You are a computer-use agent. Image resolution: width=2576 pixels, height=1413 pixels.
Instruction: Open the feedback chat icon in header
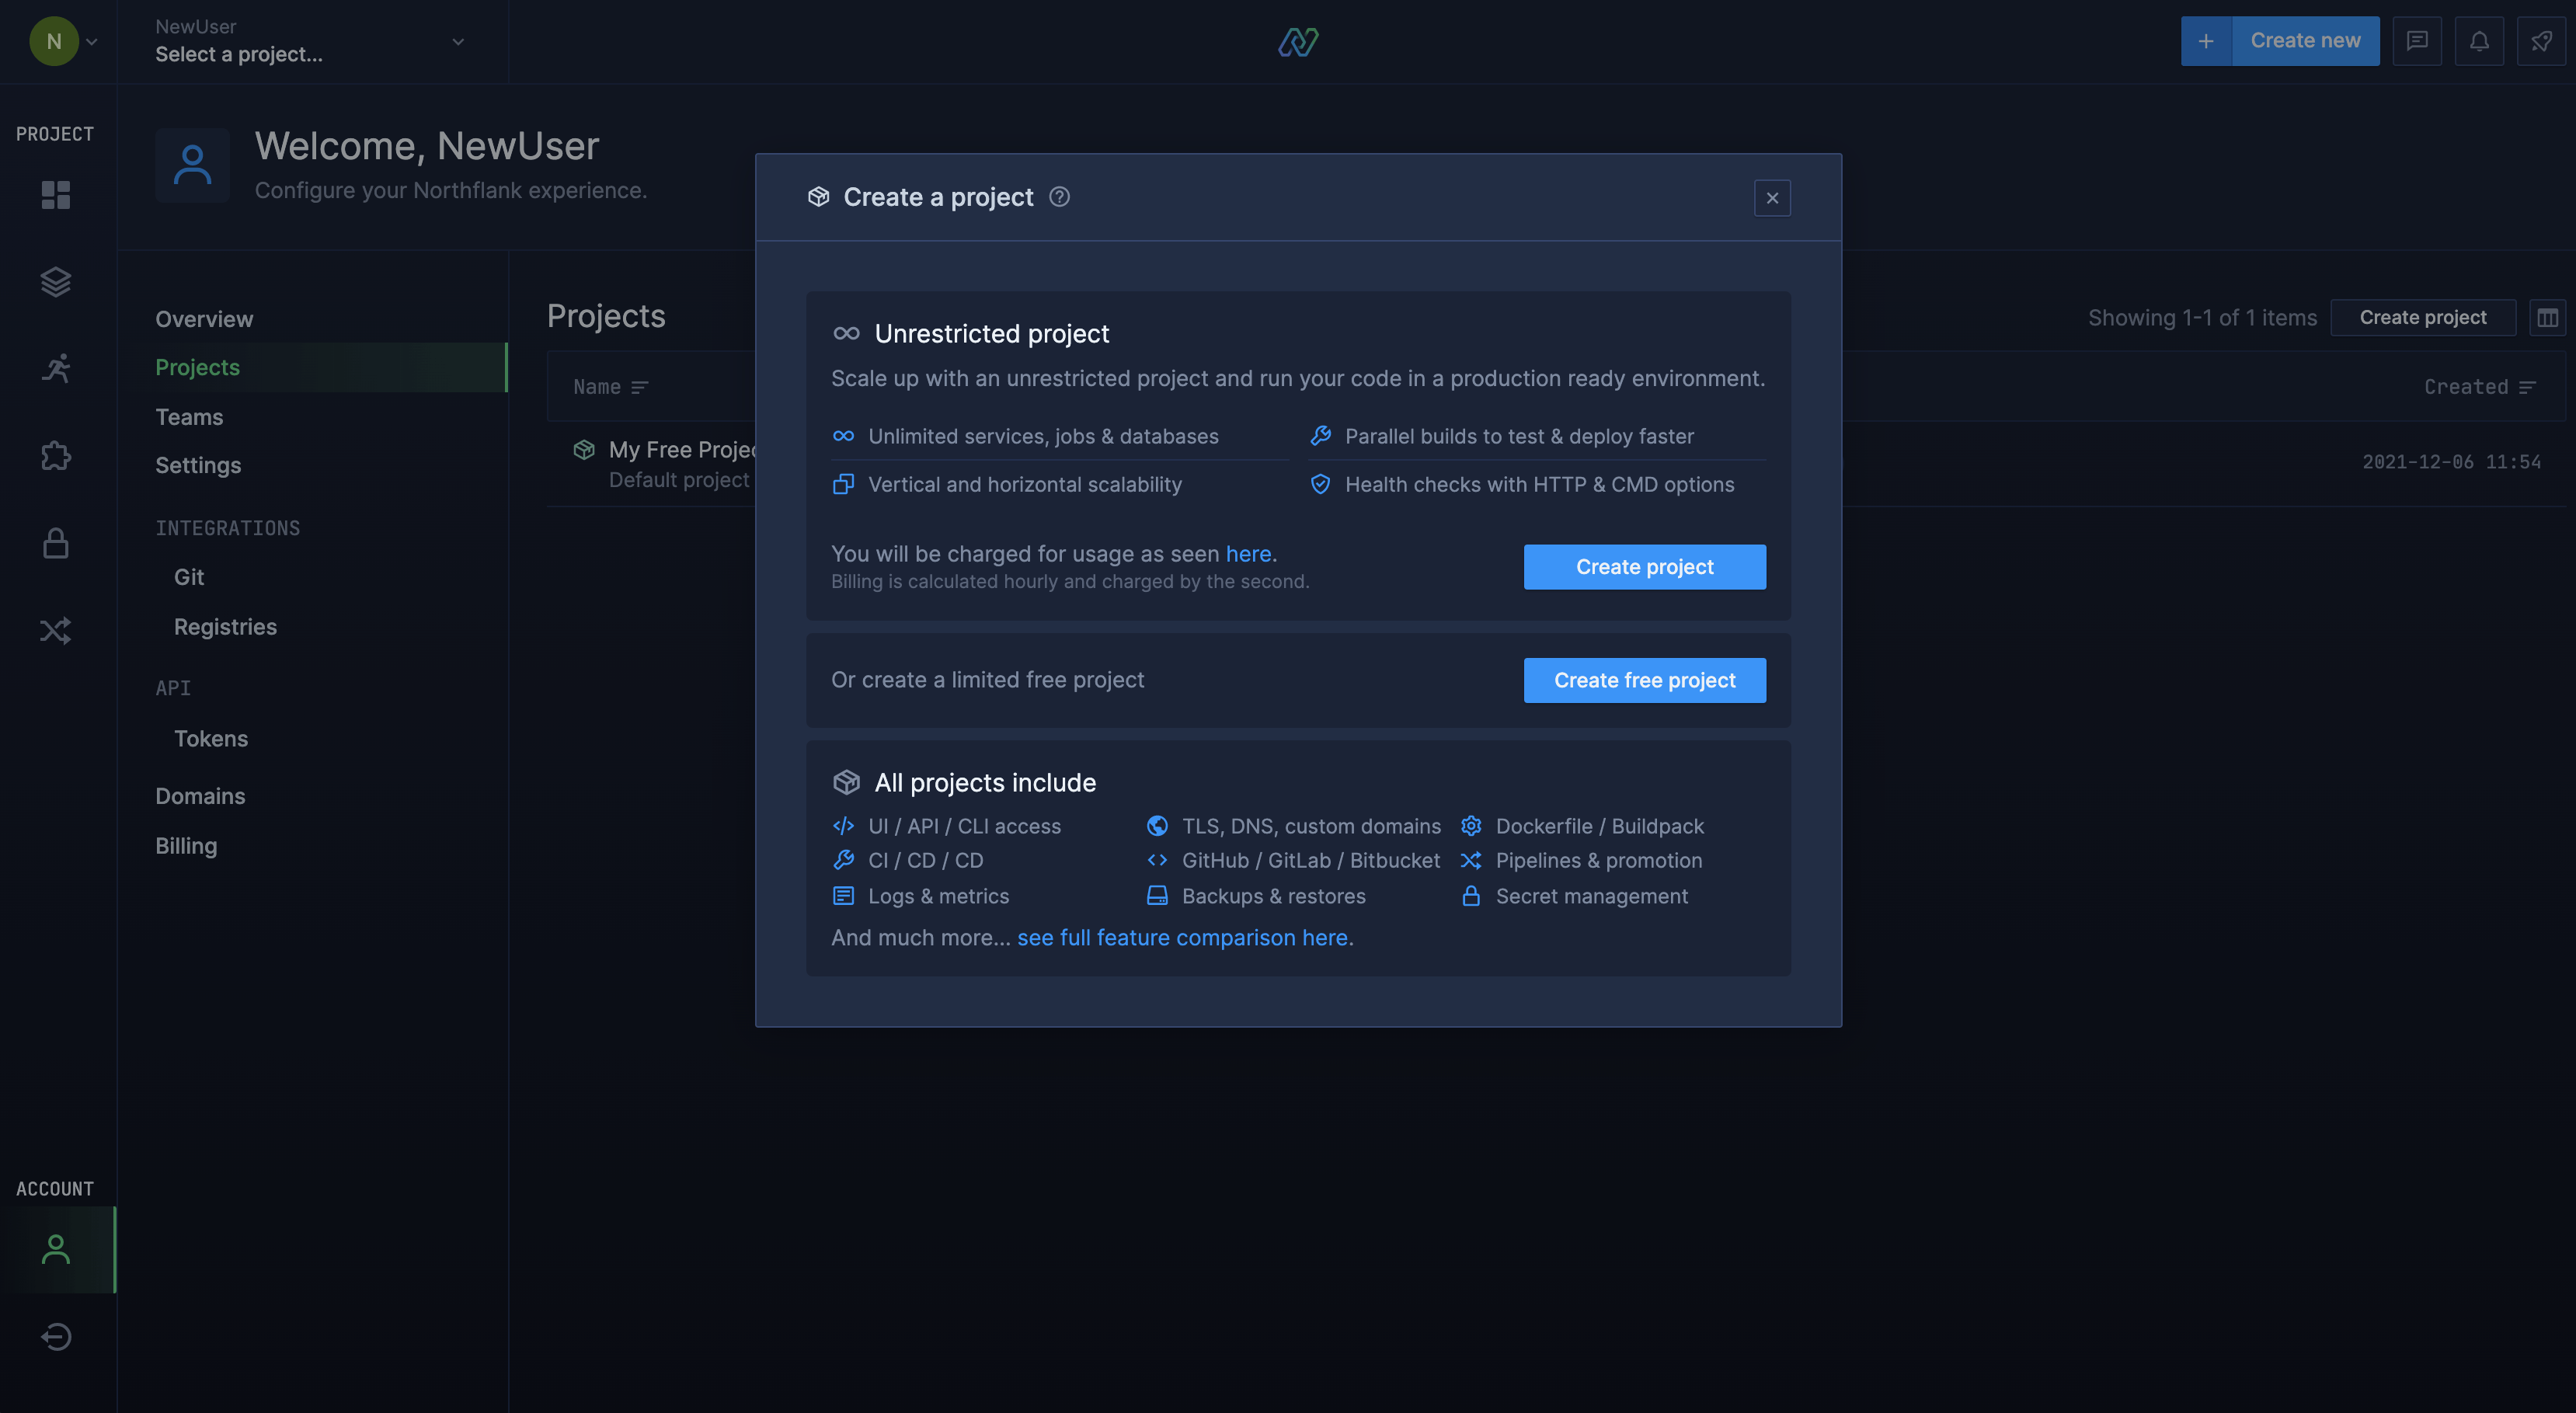(x=2417, y=41)
